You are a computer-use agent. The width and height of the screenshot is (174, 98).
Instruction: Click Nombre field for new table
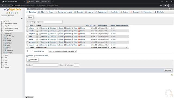point(45,65)
